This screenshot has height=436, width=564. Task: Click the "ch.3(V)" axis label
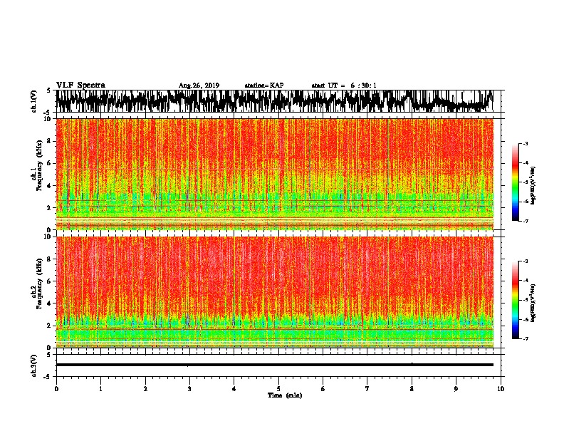pos(34,365)
